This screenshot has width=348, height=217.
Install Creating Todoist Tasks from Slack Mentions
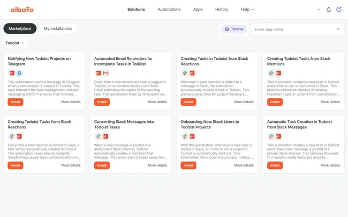point(275,102)
